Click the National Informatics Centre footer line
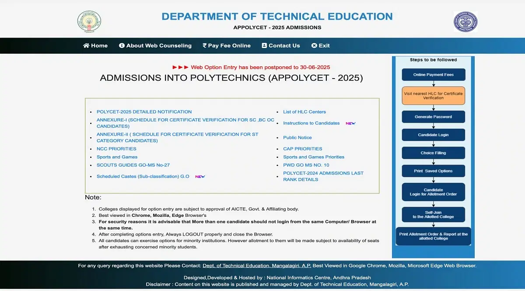The image size is (525, 291). (x=277, y=278)
